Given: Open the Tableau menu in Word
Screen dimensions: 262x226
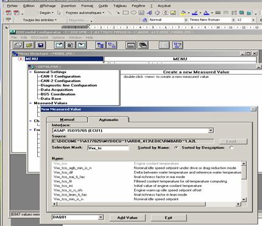Looking at the screenshot, I should (x=120, y=5).
